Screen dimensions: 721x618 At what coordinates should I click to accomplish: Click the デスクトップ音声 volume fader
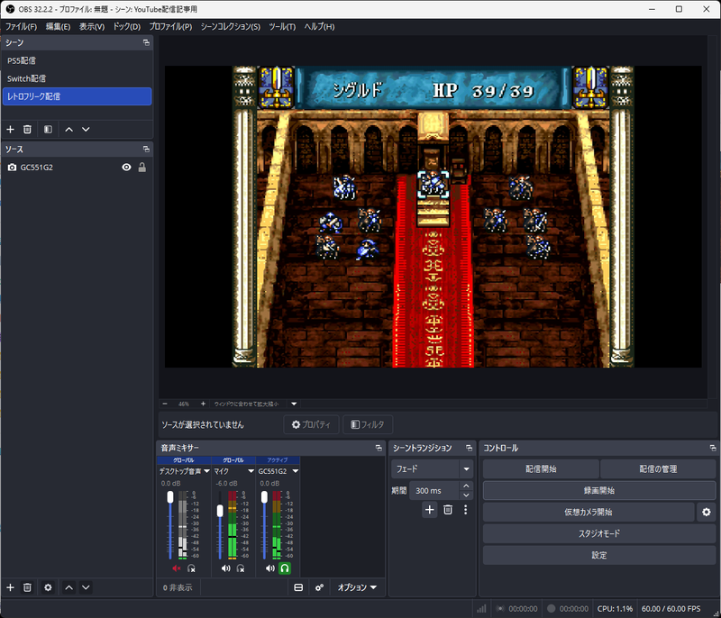click(x=170, y=497)
